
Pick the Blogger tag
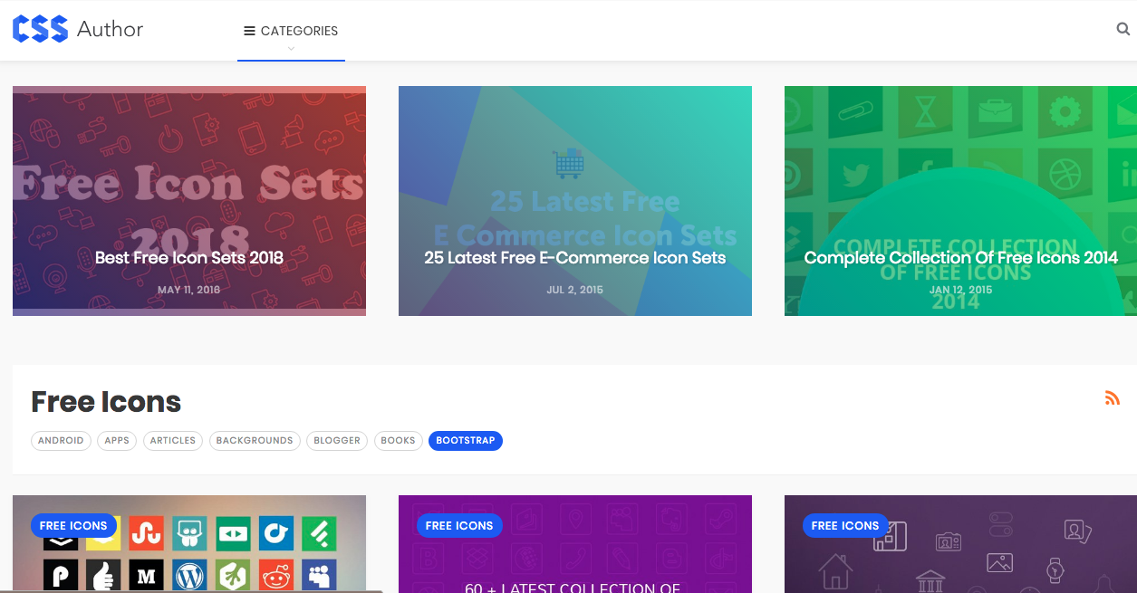coord(337,441)
